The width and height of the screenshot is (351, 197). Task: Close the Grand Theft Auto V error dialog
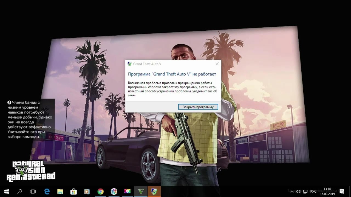[x=217, y=64]
